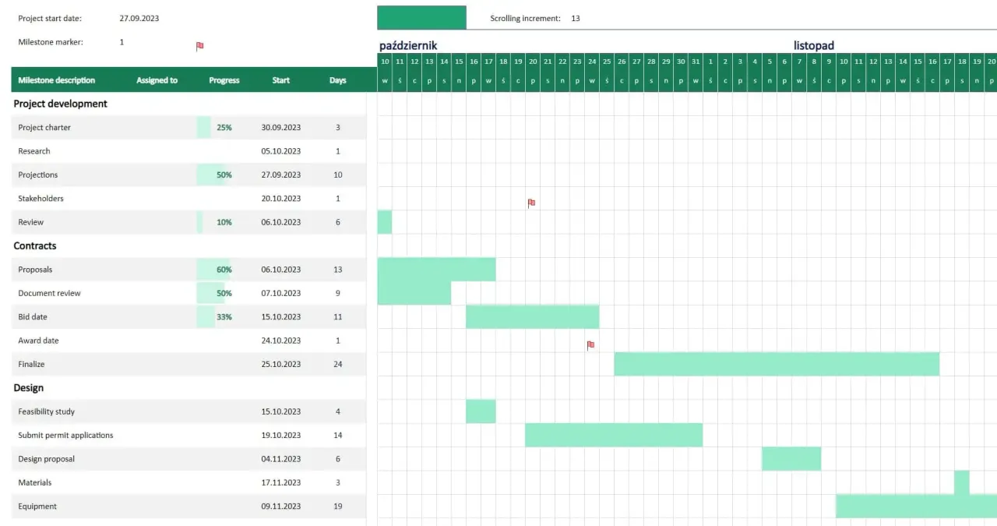997x526 pixels.
Task: Click the Award date milestone flag on the chart
Action: [590, 345]
